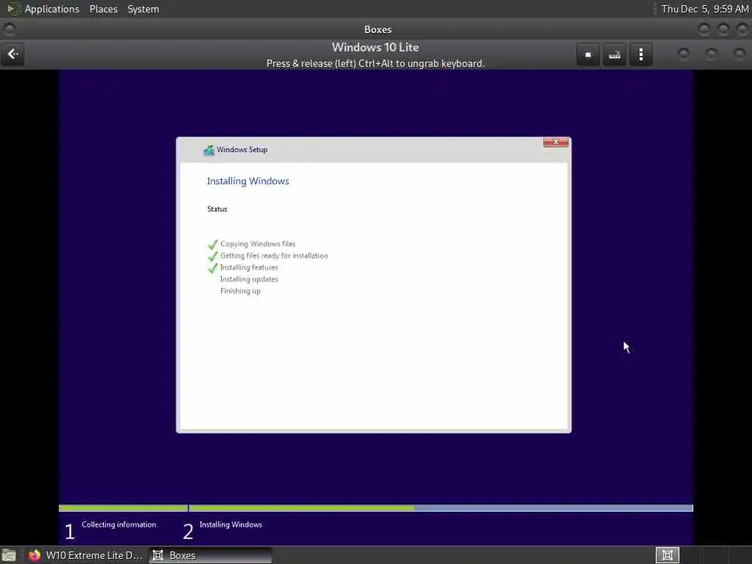Screen dimensions: 752x564
Task: Open the Applications menu
Action: 52,9
